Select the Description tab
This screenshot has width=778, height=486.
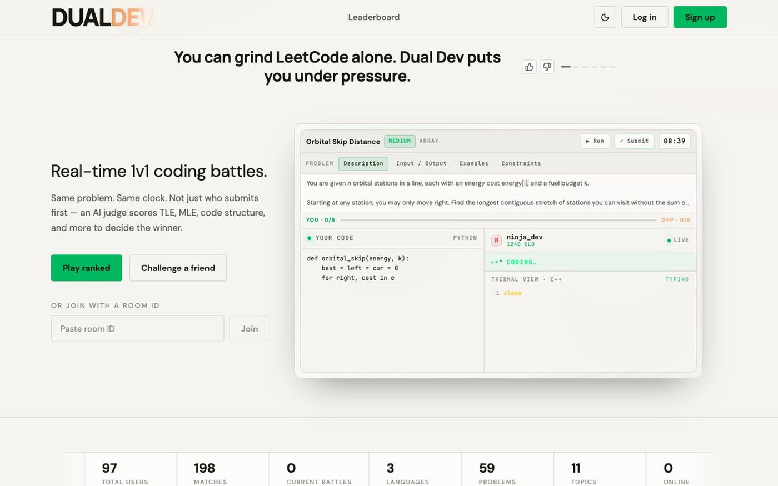pyautogui.click(x=363, y=163)
